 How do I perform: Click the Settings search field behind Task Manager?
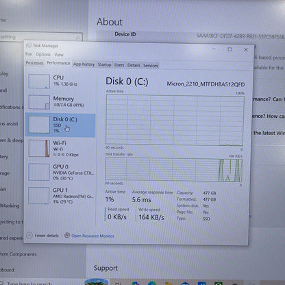click(41, 37)
